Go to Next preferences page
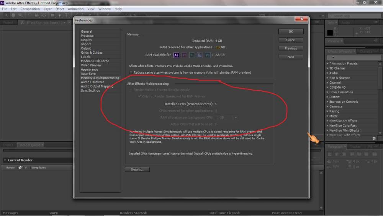The width and height of the screenshot is (383, 216). tap(291, 57)
